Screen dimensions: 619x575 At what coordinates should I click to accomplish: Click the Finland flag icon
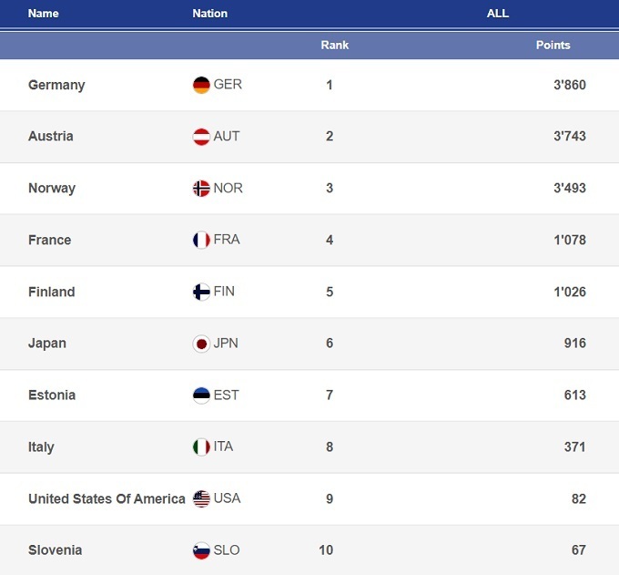201,292
